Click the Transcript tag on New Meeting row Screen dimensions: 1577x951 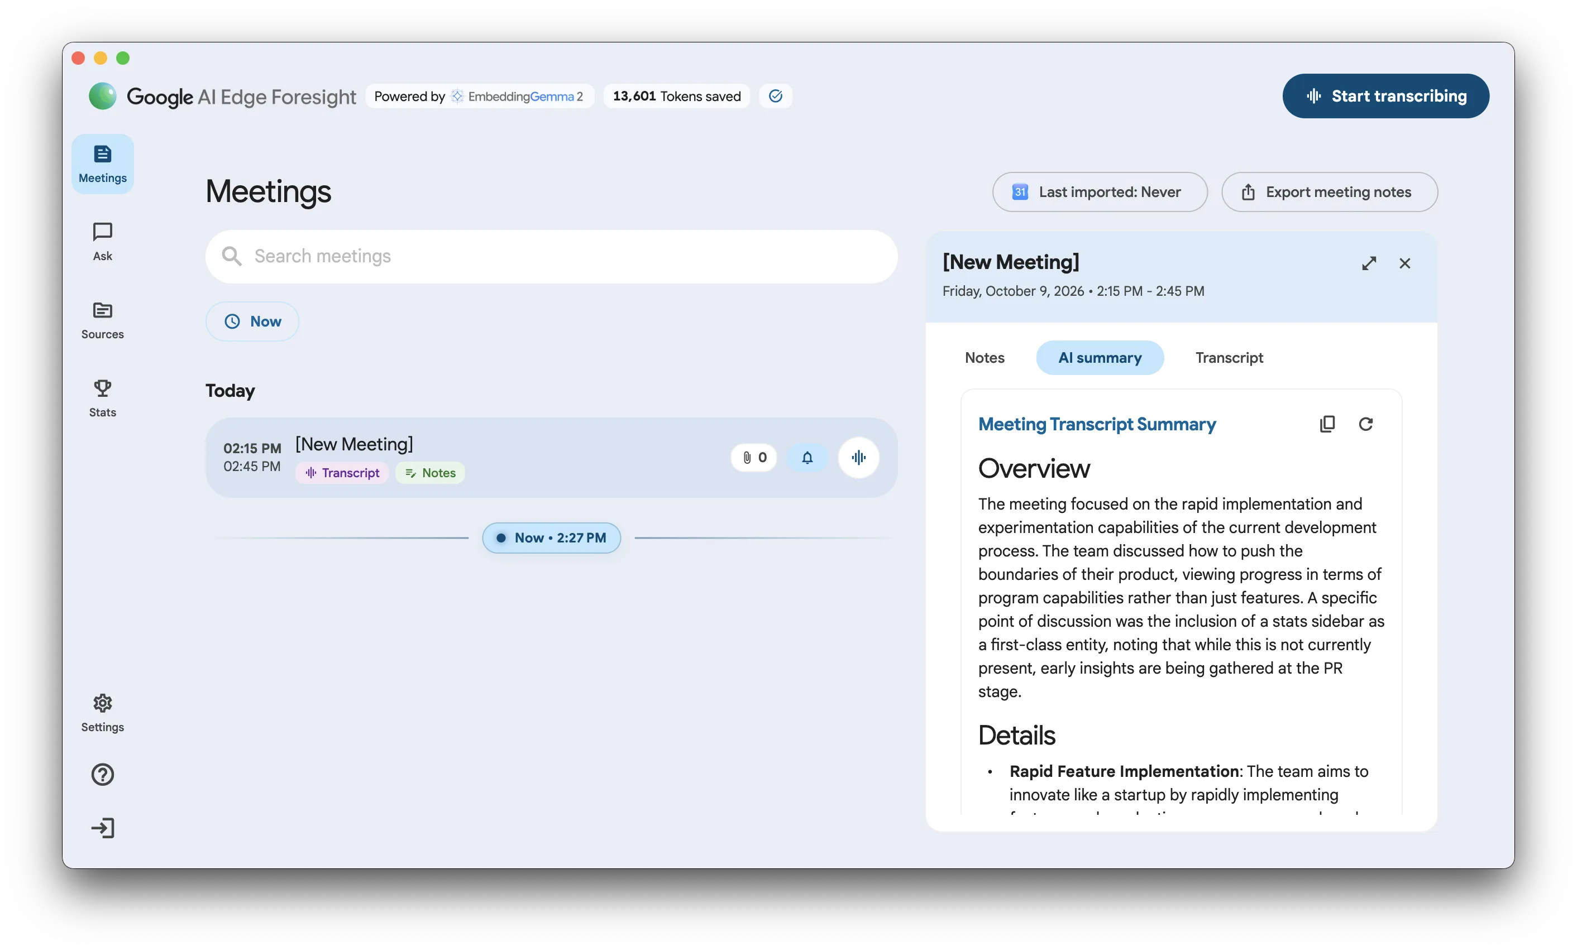pos(342,473)
